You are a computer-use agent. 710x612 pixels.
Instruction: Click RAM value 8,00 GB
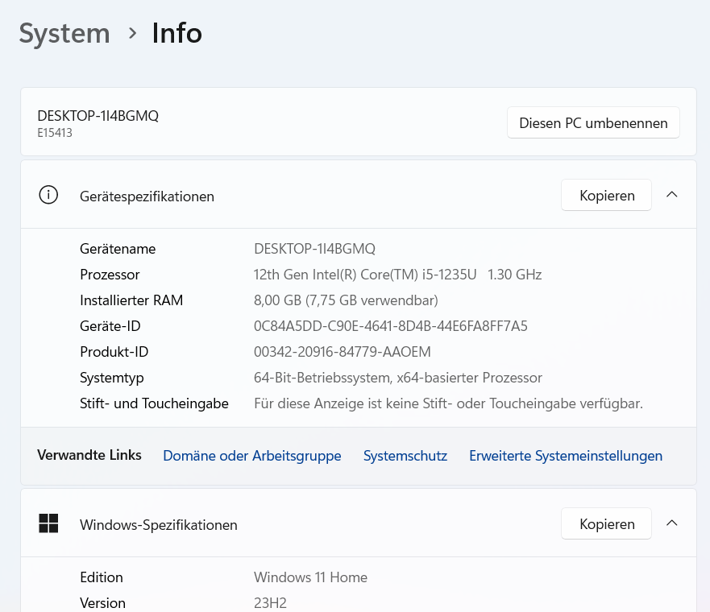click(x=346, y=300)
